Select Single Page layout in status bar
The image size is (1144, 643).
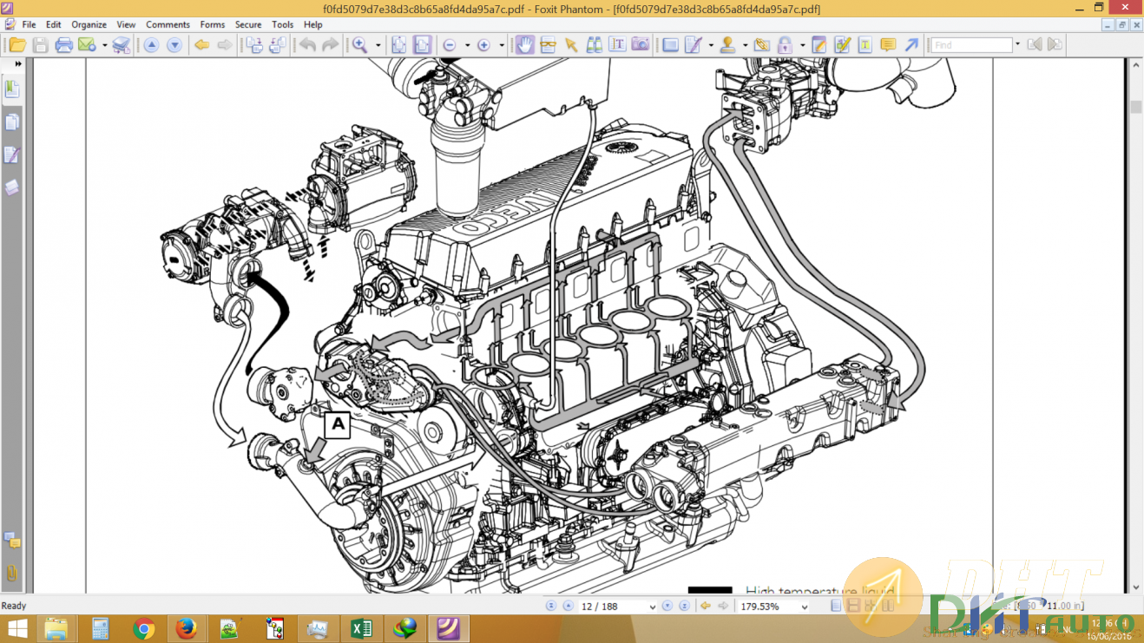click(836, 607)
